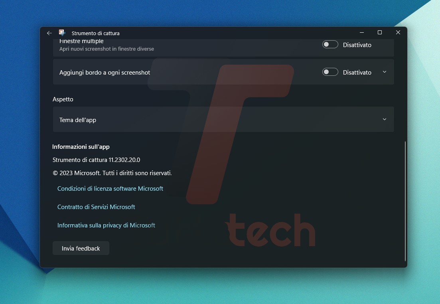Click the back arrow in title bar
Viewport: 440px width, 304px height.
tap(49, 33)
